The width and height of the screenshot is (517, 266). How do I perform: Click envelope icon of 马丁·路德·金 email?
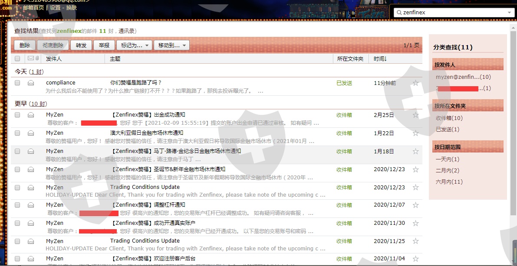click(31, 151)
